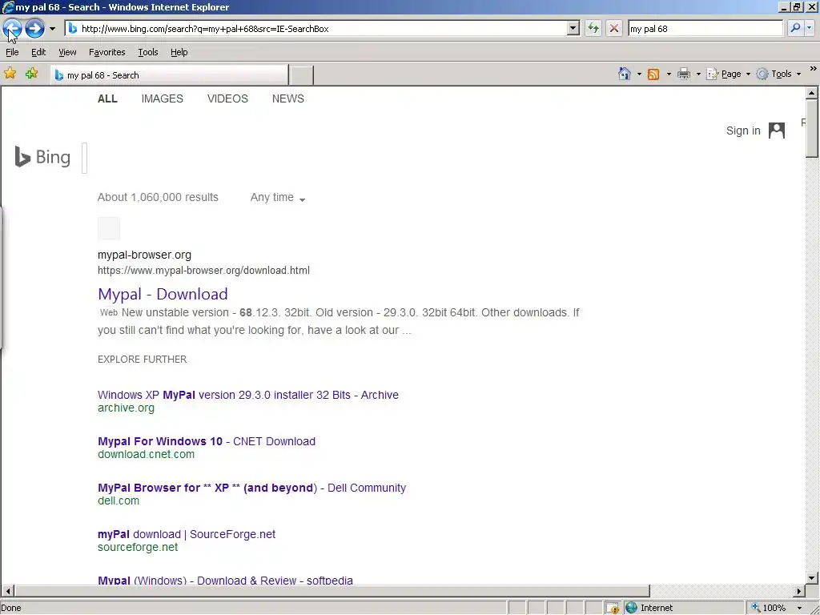Screen dimensions: 820x615
Task: Open 'myPal download | SourceForge.net' link
Action: [186, 534]
